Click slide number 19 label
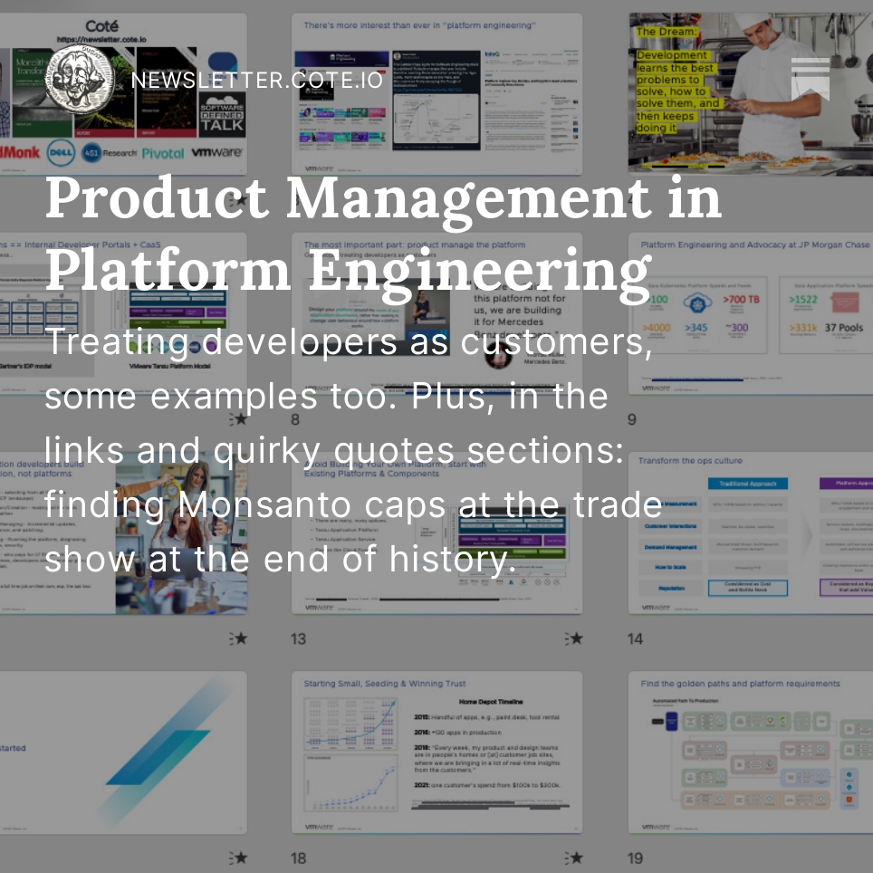 tap(635, 858)
